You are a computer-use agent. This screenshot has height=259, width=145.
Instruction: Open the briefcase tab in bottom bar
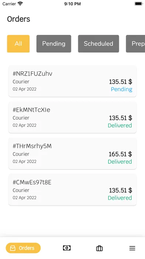[x=100, y=248]
